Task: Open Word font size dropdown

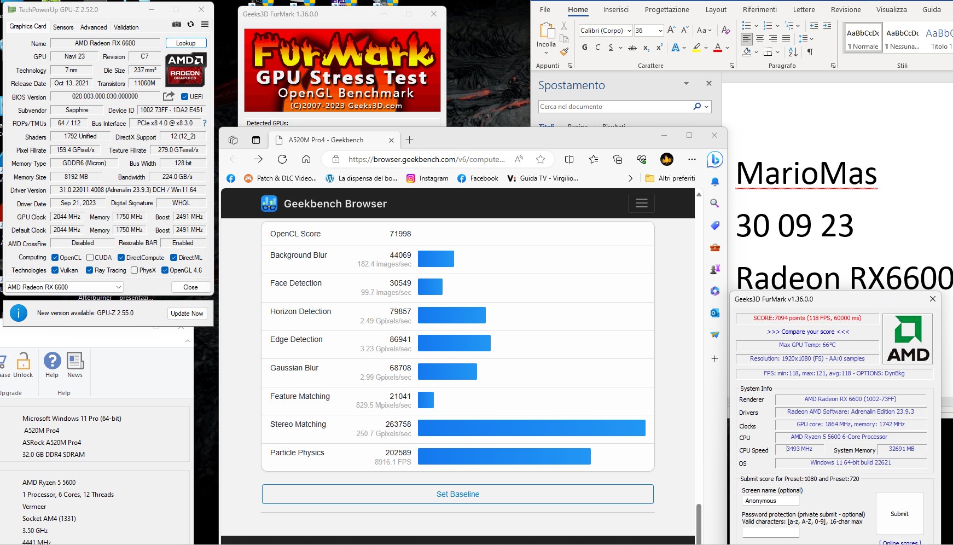Action: pyautogui.click(x=660, y=31)
